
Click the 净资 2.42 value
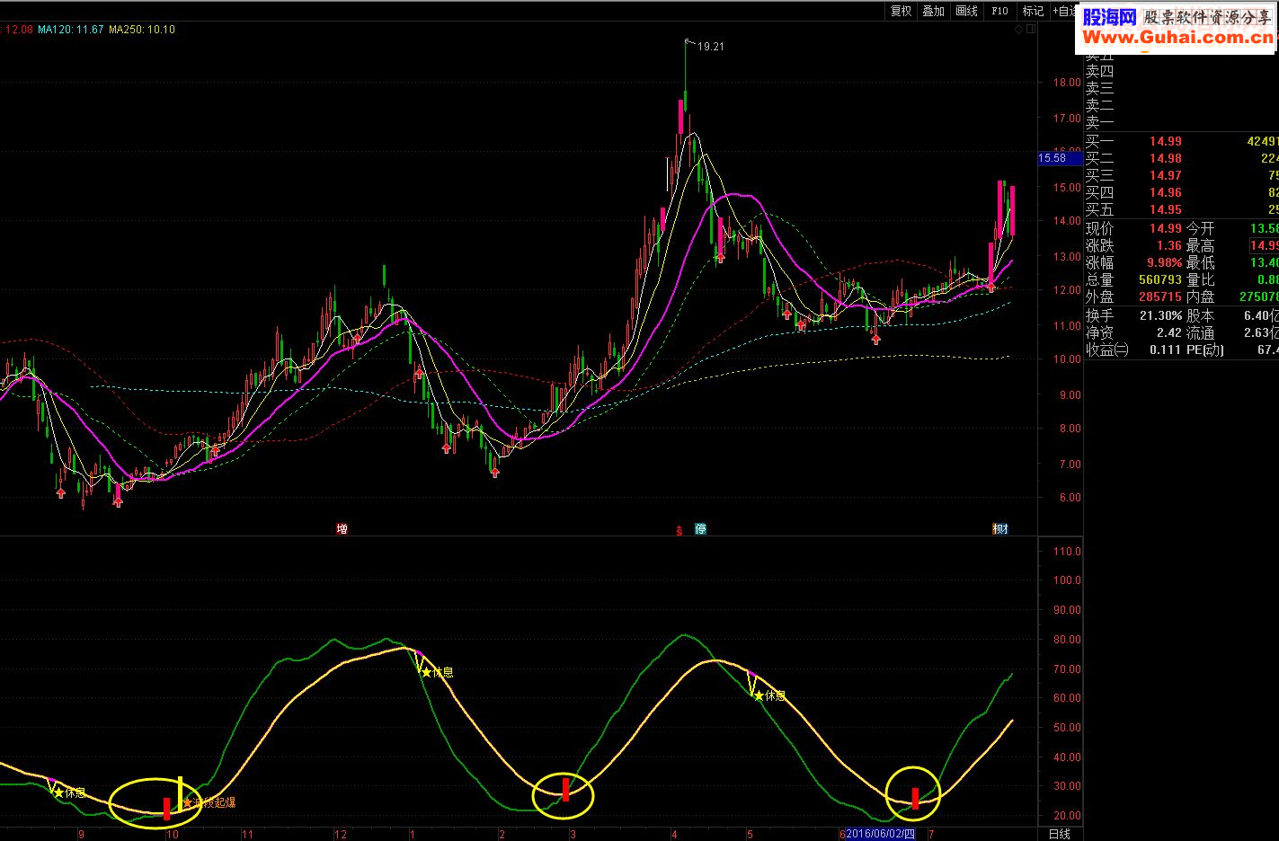[1169, 332]
